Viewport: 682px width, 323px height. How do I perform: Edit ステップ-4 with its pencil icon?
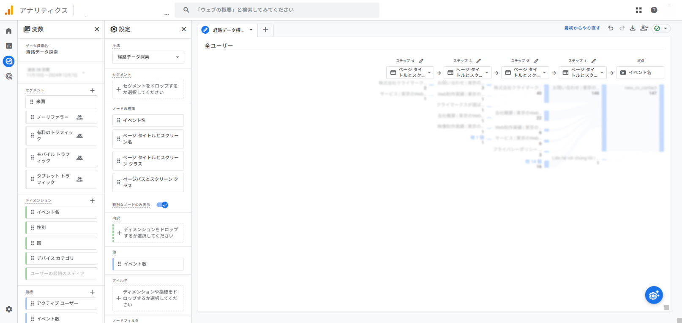coord(421,61)
